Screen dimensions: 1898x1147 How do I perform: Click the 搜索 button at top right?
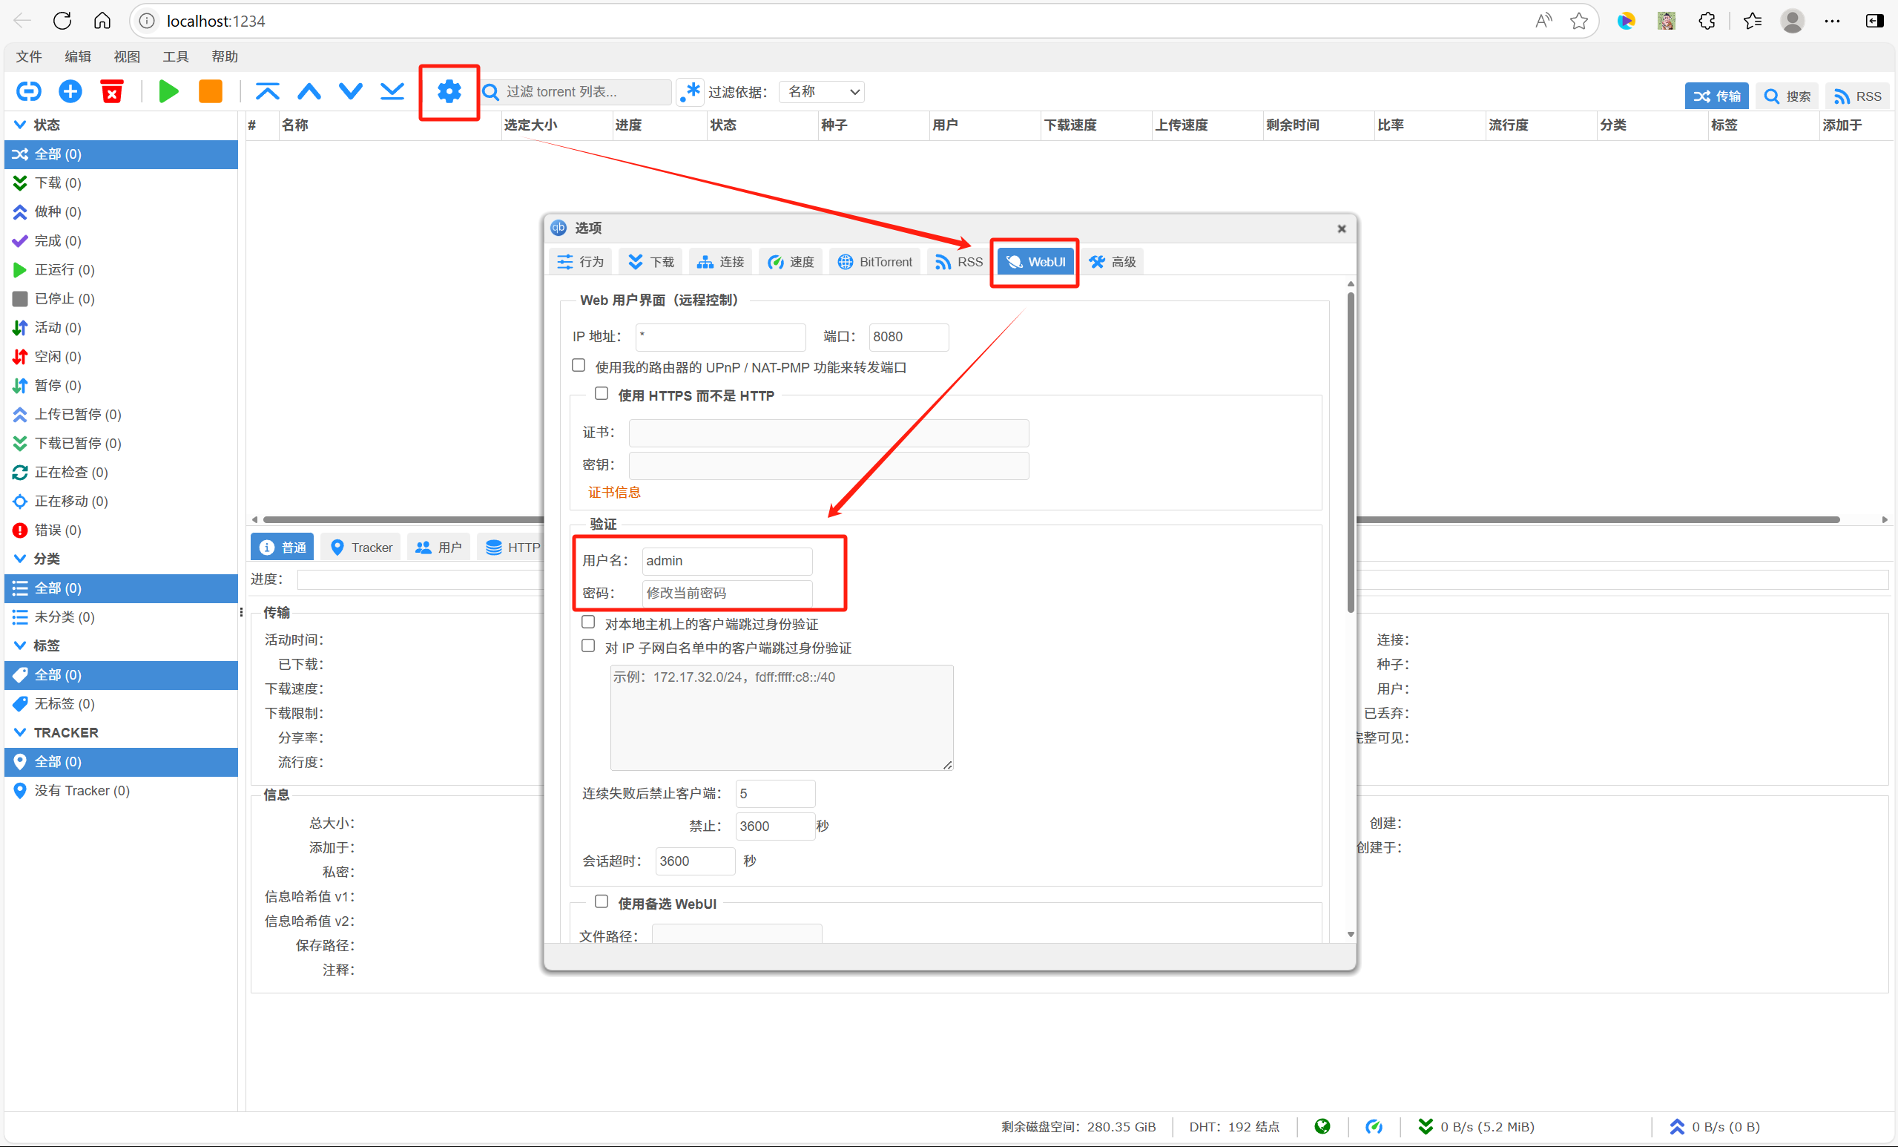(x=1787, y=96)
